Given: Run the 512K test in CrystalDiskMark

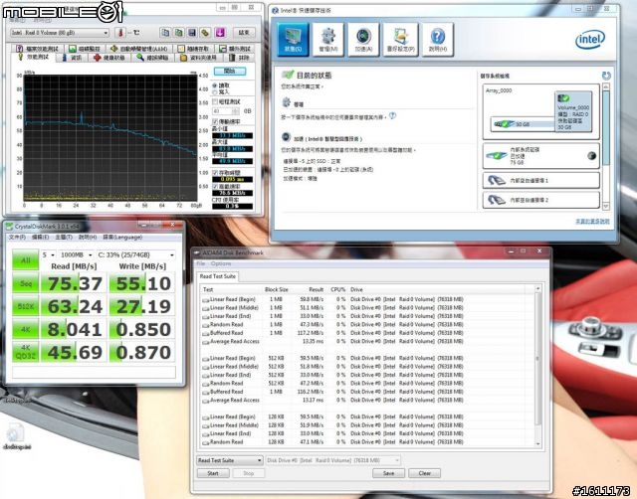Looking at the screenshot, I should click(x=25, y=306).
